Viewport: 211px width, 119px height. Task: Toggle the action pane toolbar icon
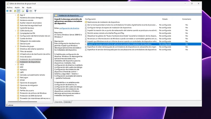coord(31,11)
